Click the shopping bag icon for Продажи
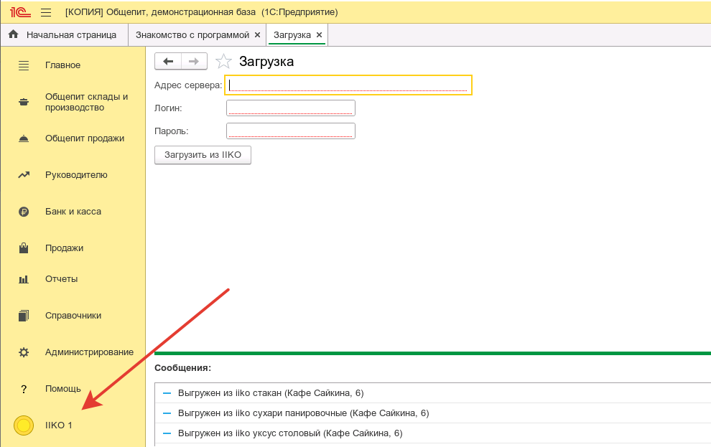 (x=24, y=248)
